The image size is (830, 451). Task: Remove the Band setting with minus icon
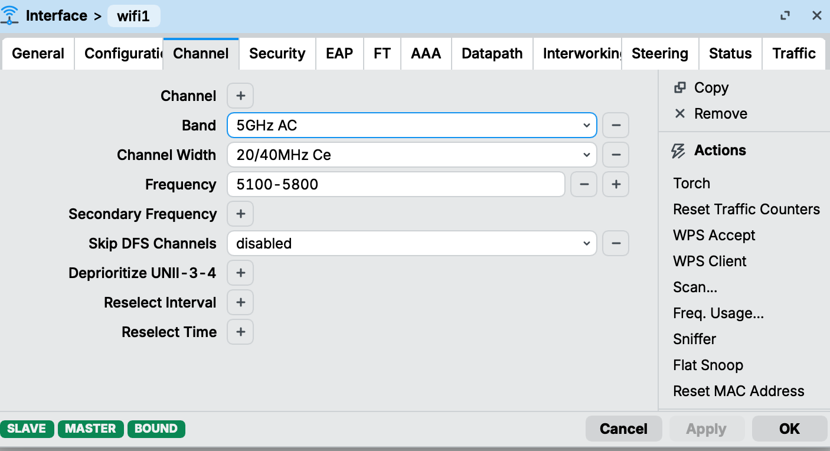pos(616,125)
